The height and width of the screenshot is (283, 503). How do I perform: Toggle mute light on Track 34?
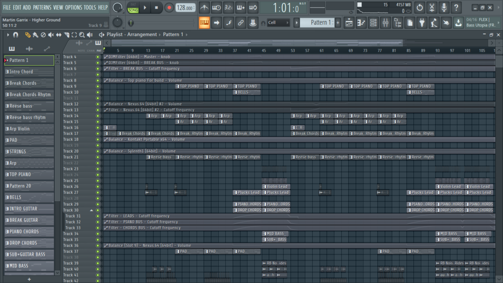[98, 233]
